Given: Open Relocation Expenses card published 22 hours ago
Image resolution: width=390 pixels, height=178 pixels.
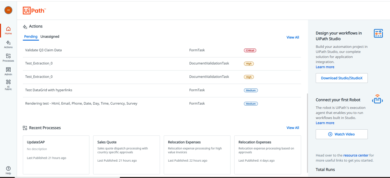Looking at the screenshot, I should click(x=197, y=155).
